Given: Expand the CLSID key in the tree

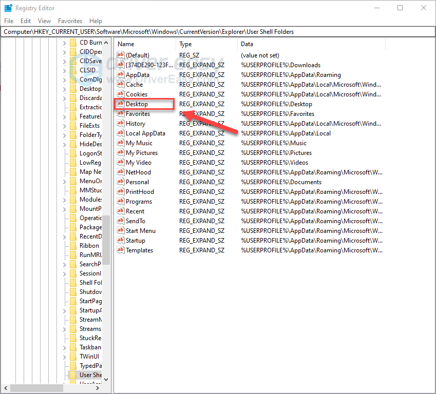Looking at the screenshot, I should point(64,71).
